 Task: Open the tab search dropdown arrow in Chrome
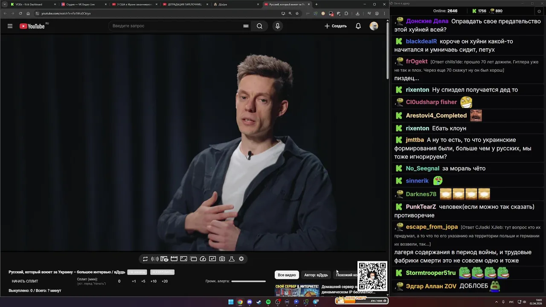click(4, 4)
